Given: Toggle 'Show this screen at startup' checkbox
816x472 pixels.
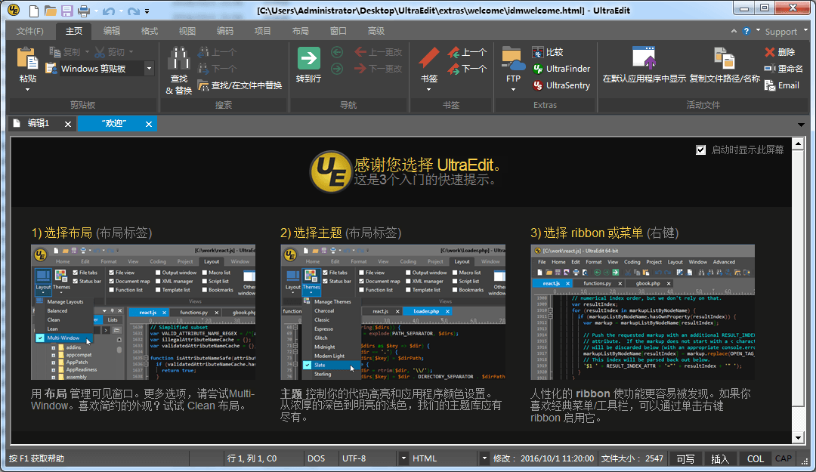Looking at the screenshot, I should (x=700, y=150).
